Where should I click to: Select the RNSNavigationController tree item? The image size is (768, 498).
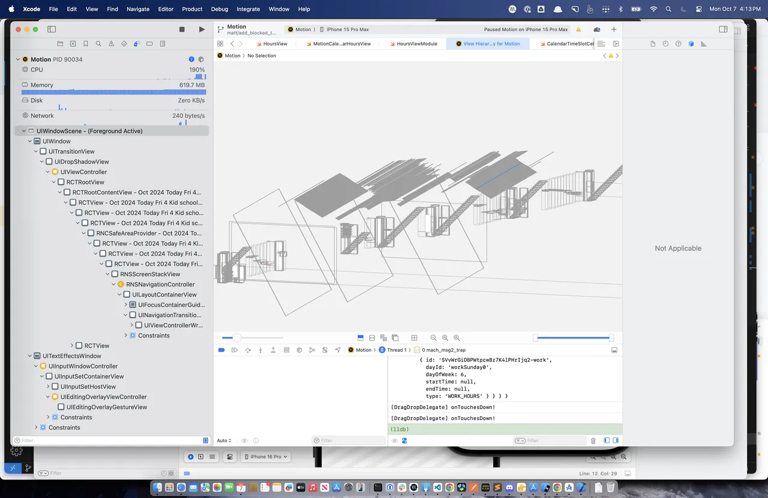pos(160,284)
